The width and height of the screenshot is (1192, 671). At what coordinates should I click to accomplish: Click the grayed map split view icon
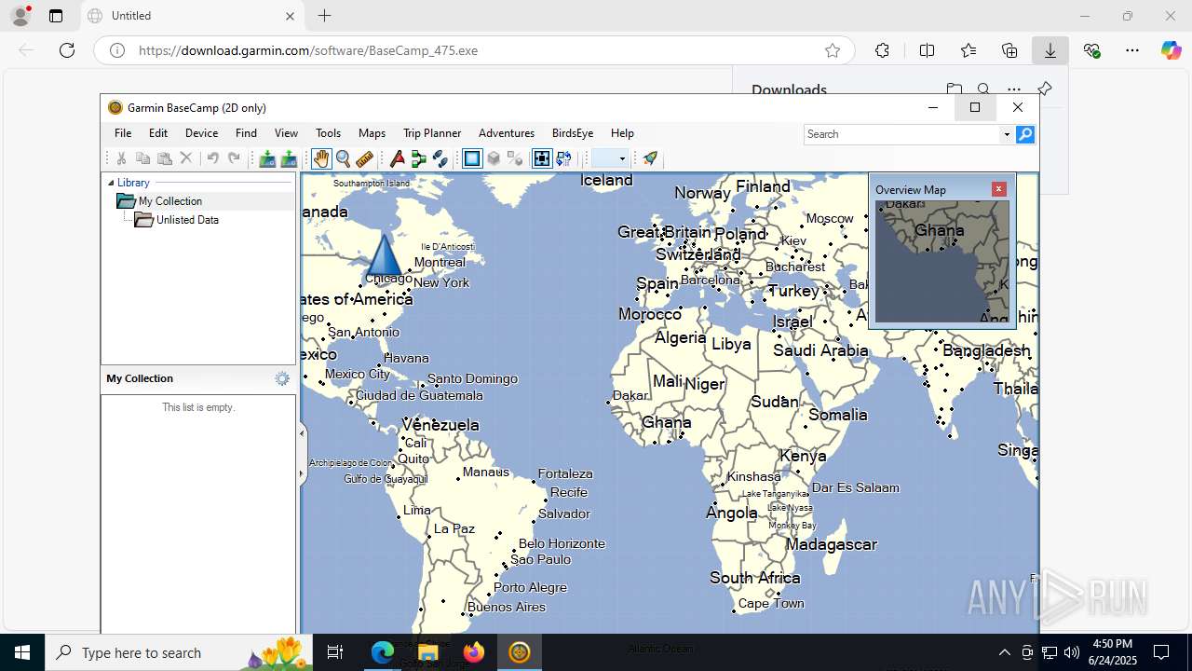coord(515,158)
